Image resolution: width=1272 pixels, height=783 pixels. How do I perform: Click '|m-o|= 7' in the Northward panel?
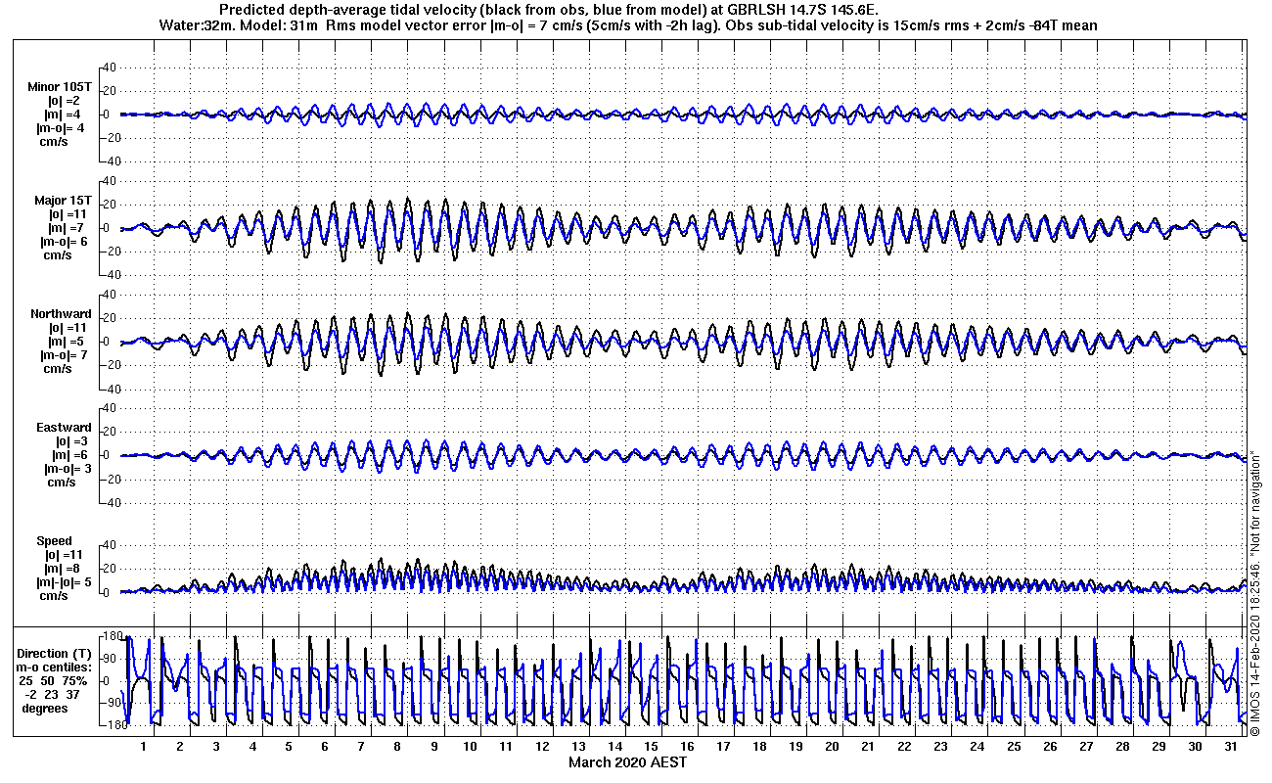pyautogui.click(x=66, y=355)
